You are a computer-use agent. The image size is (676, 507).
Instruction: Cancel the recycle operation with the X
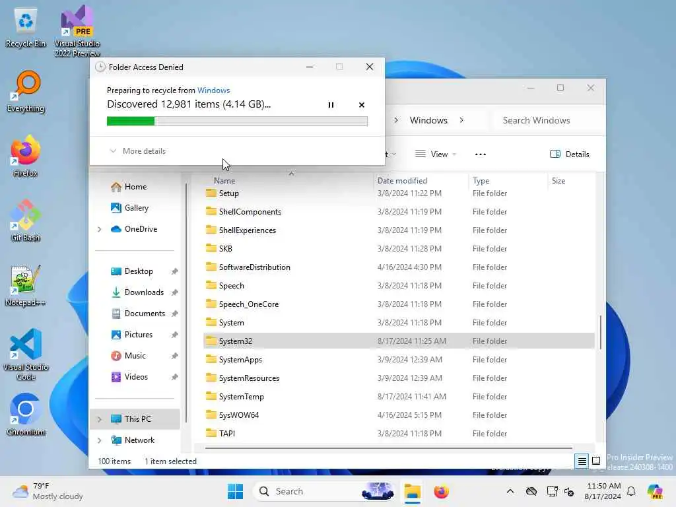pyautogui.click(x=361, y=105)
